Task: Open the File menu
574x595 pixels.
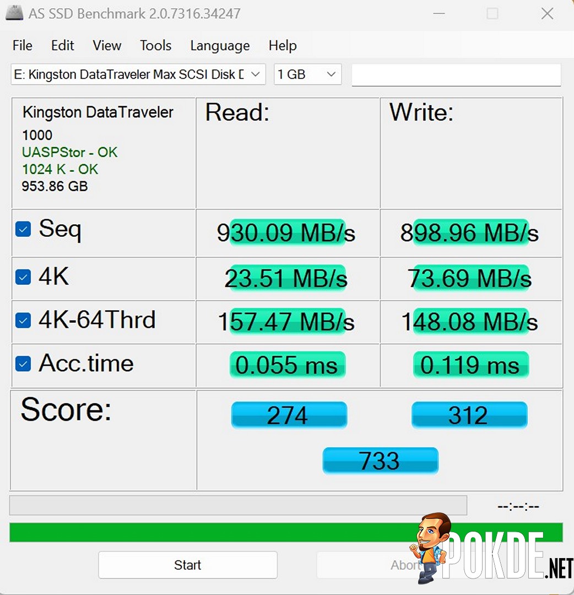Action: point(23,46)
